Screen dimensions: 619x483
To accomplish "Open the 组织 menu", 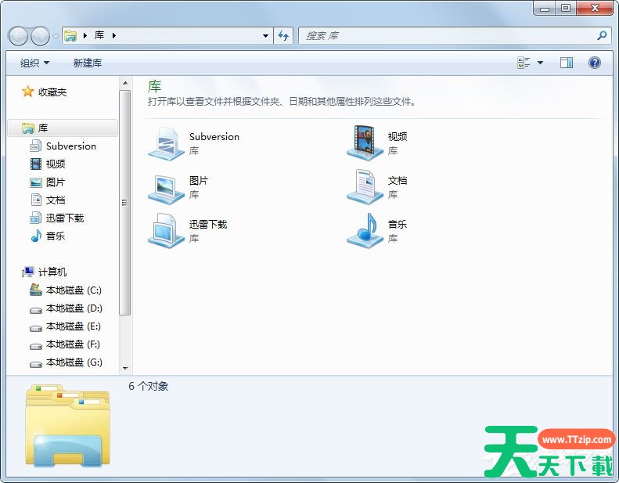I will pos(34,63).
